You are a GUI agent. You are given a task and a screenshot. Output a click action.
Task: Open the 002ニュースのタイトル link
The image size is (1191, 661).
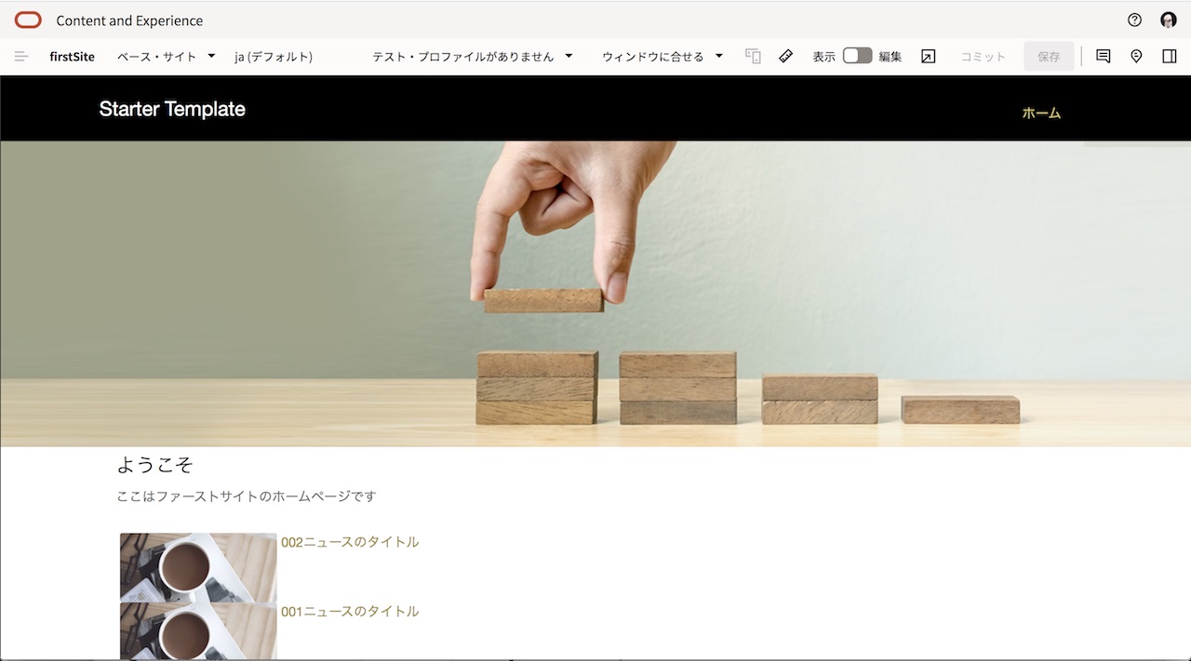350,542
